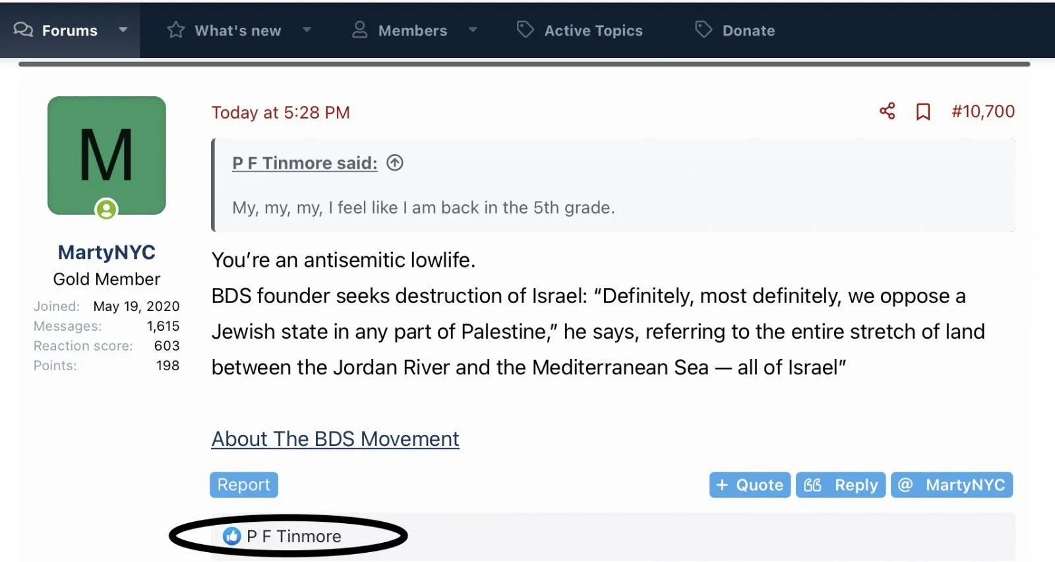Viewport: 1055px width, 562px height.
Task: Click the thumbs-up like reaction icon
Action: point(232,536)
